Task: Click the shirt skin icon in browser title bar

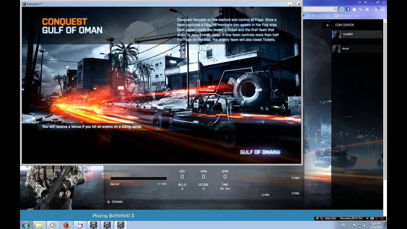Action: tap(365, 3)
